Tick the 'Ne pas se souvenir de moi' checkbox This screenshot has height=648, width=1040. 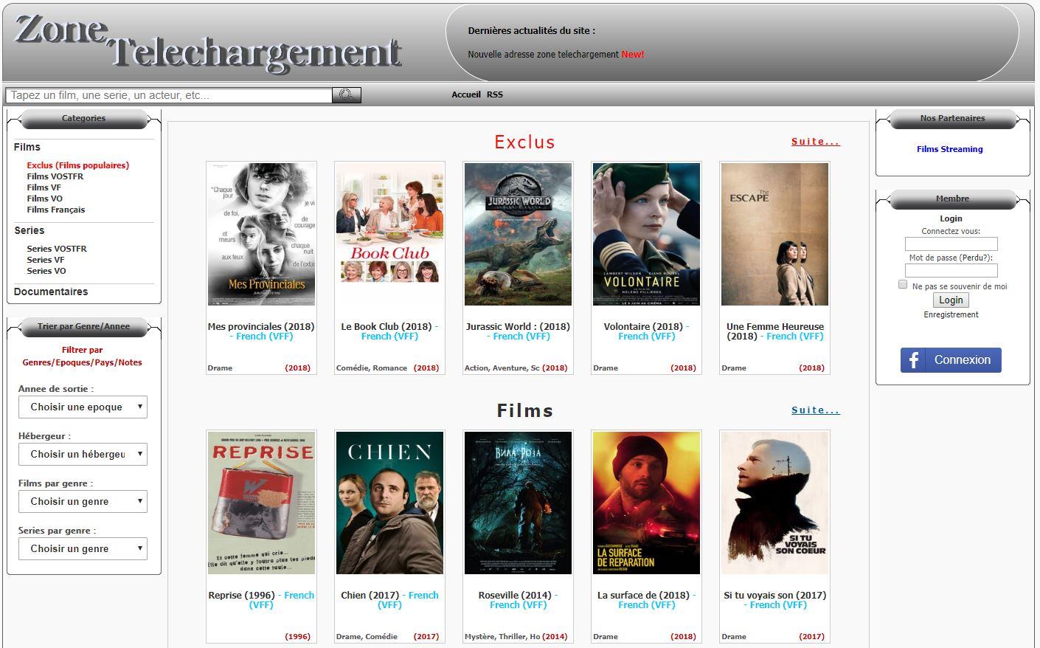[903, 285]
